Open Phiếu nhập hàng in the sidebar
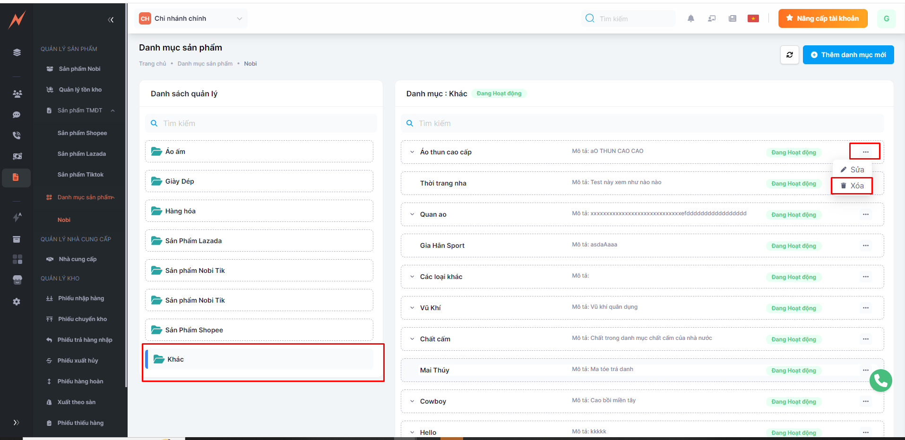This screenshot has width=905, height=440. pos(81,298)
